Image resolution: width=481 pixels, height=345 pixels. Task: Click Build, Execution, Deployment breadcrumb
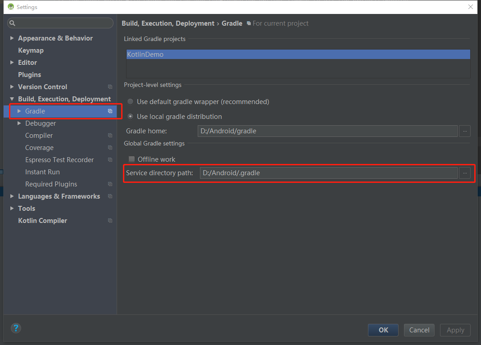168,23
